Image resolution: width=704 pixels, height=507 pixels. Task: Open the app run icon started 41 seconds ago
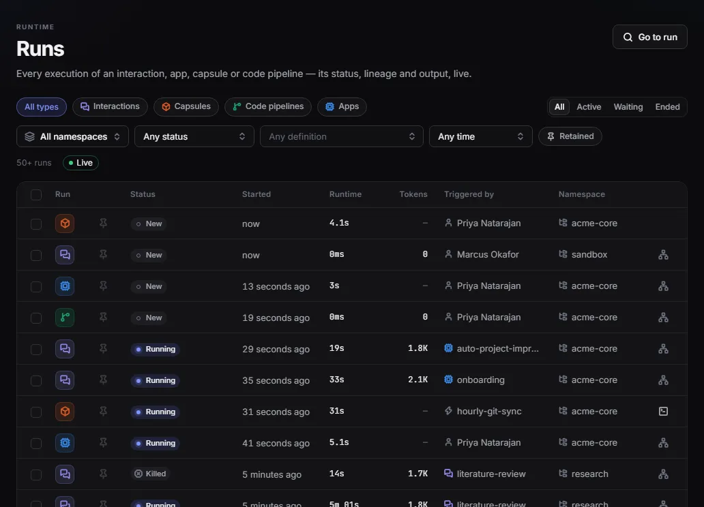(x=65, y=443)
